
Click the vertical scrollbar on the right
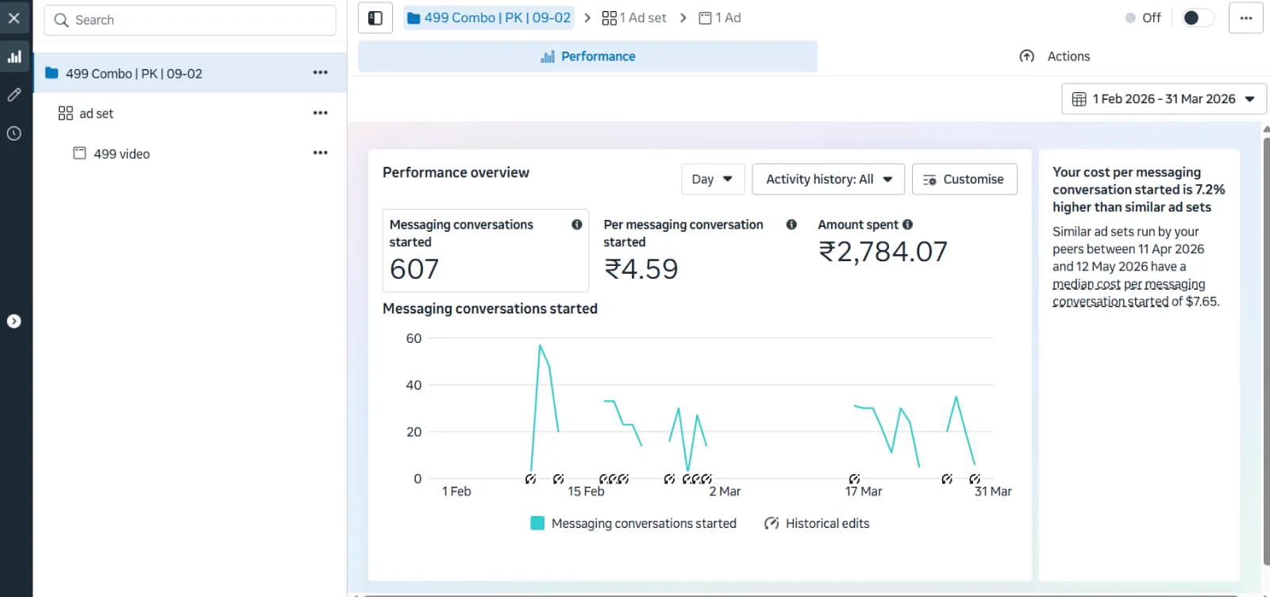1266,349
